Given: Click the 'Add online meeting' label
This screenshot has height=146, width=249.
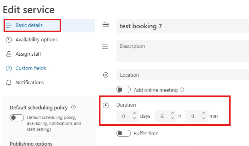Looking at the screenshot, I should [x=156, y=90].
